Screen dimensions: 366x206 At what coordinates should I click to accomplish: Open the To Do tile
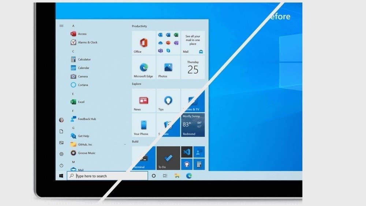click(168, 158)
